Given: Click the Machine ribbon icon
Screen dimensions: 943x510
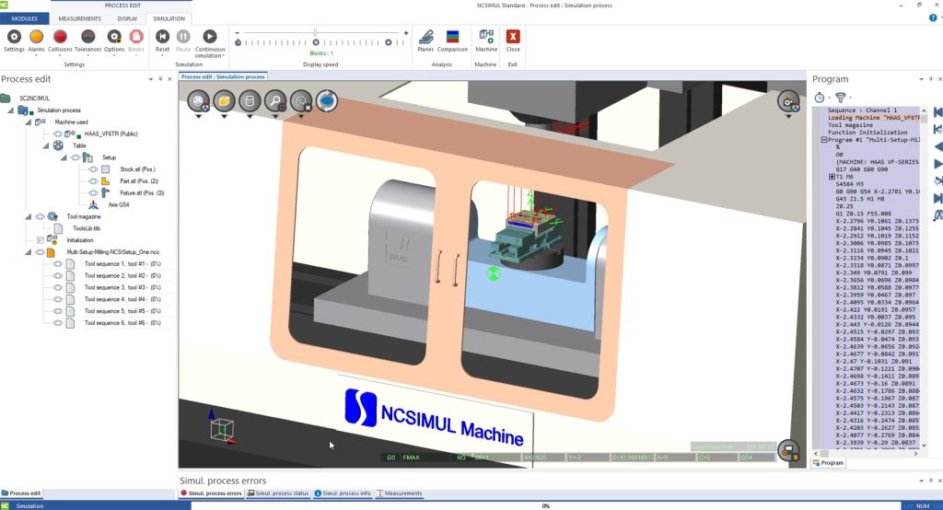Looking at the screenshot, I should pyautogui.click(x=486, y=36).
